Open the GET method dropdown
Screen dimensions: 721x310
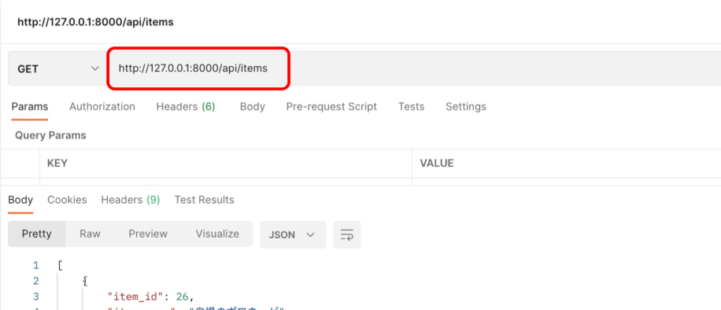56,69
